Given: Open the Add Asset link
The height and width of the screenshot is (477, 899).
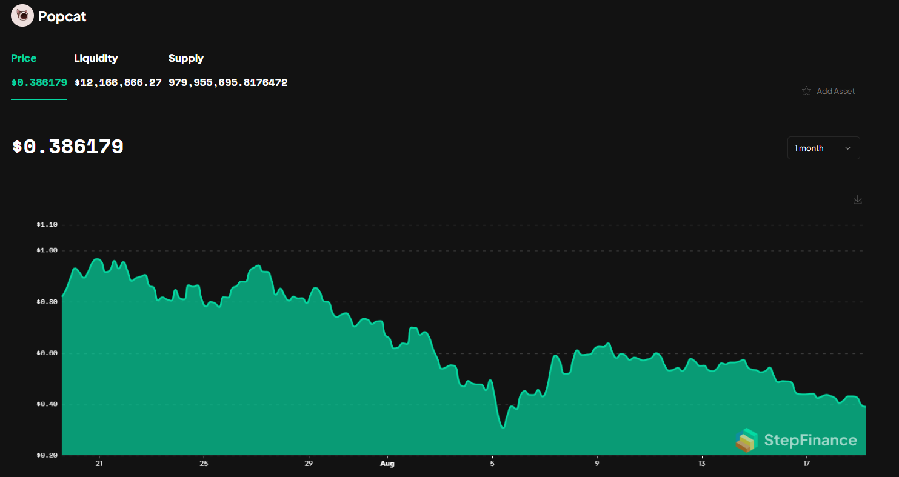Looking at the screenshot, I should (x=836, y=90).
